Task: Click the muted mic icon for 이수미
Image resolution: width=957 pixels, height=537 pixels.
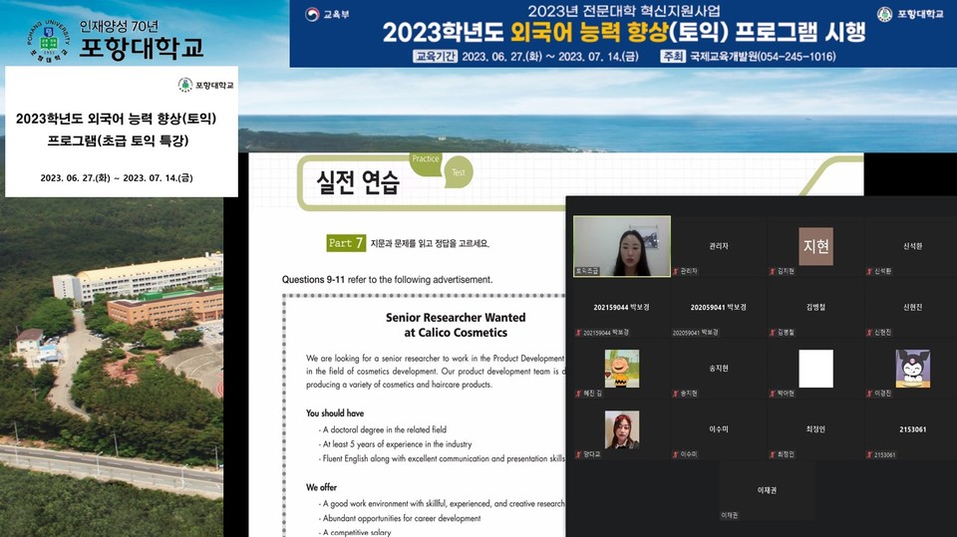Action: pos(677,454)
